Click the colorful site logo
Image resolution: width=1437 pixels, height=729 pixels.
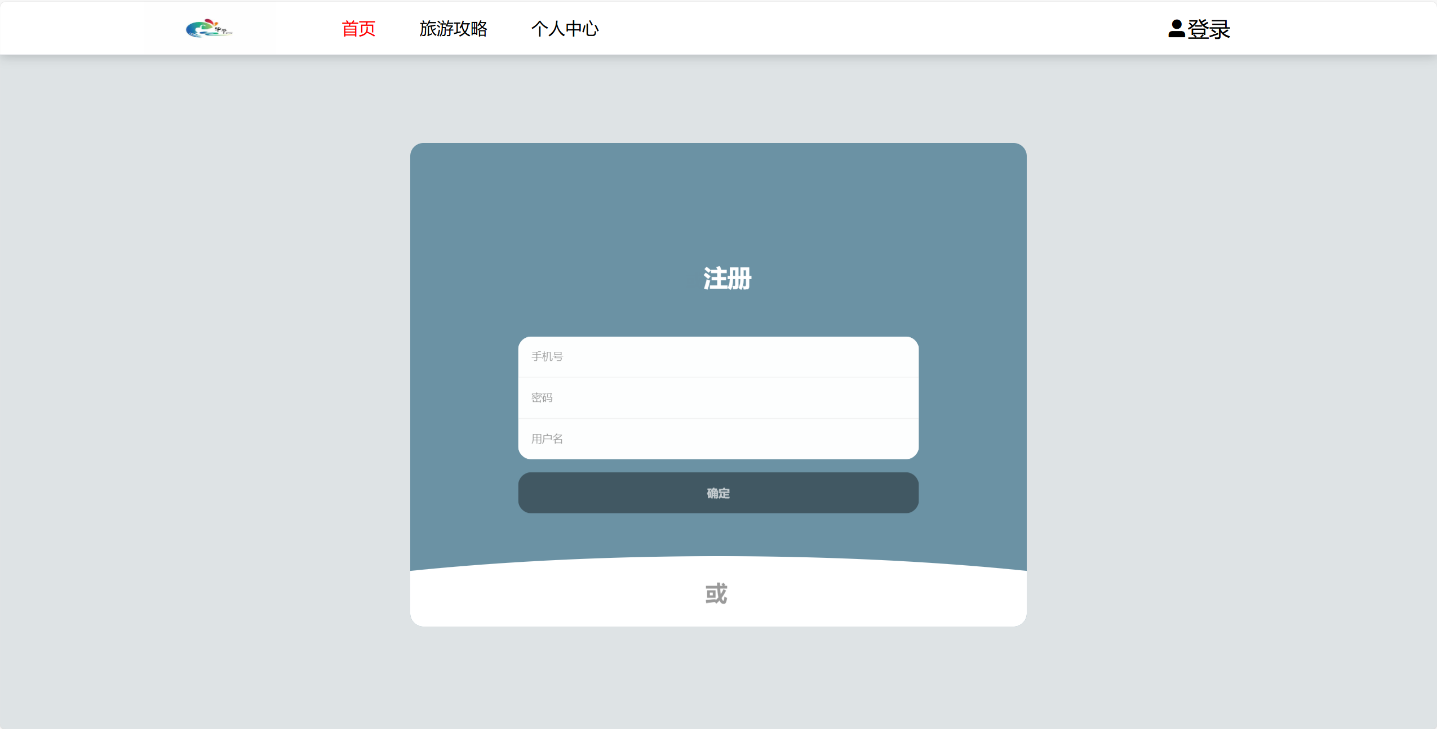209,28
